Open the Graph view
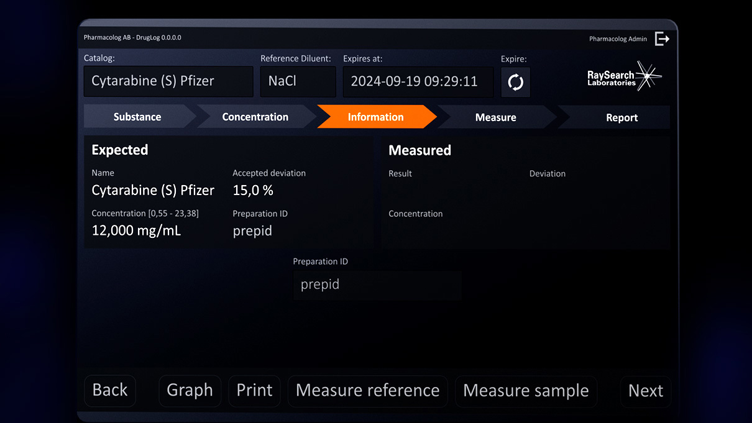Viewport: 752px width, 423px height. (190, 391)
